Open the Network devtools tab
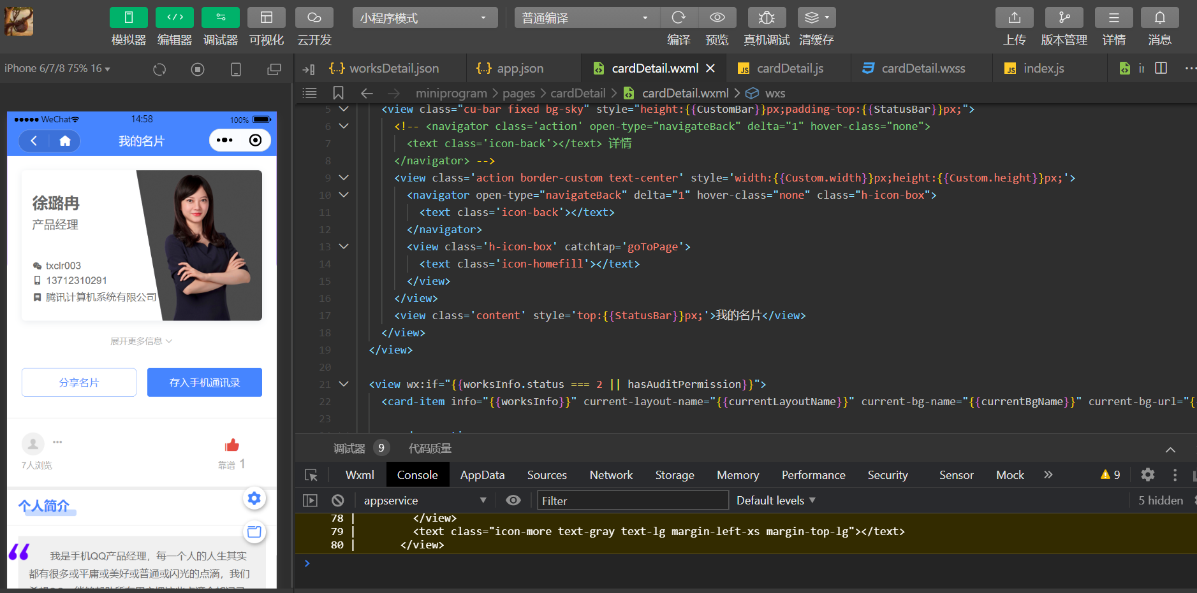 point(611,475)
